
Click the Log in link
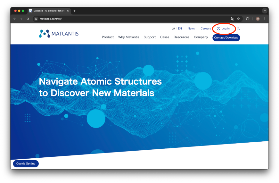pyautogui.click(x=223, y=29)
